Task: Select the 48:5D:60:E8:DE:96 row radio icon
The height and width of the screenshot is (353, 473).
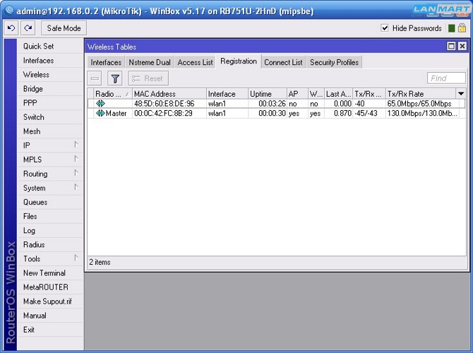Action: click(x=100, y=104)
